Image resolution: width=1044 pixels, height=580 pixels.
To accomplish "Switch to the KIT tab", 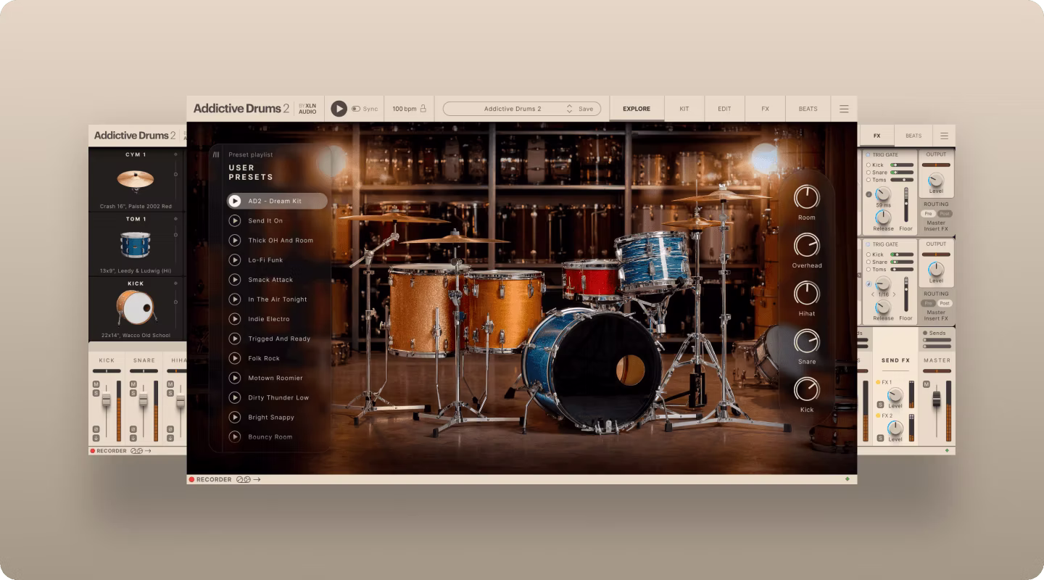I will point(684,109).
